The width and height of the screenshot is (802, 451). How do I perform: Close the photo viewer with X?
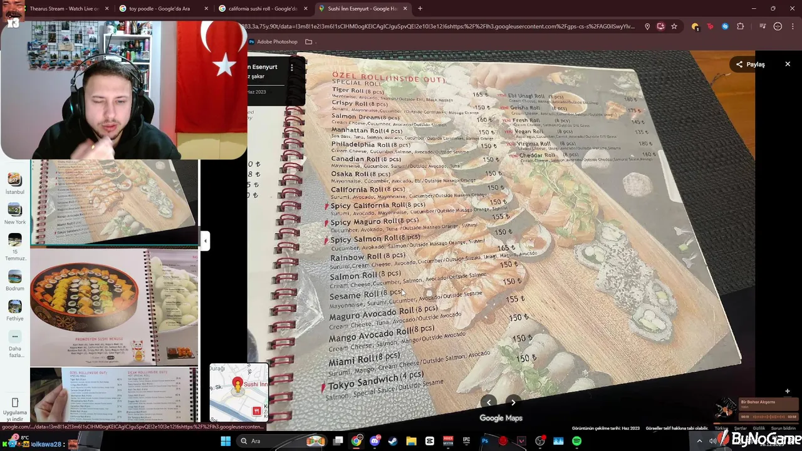click(788, 64)
